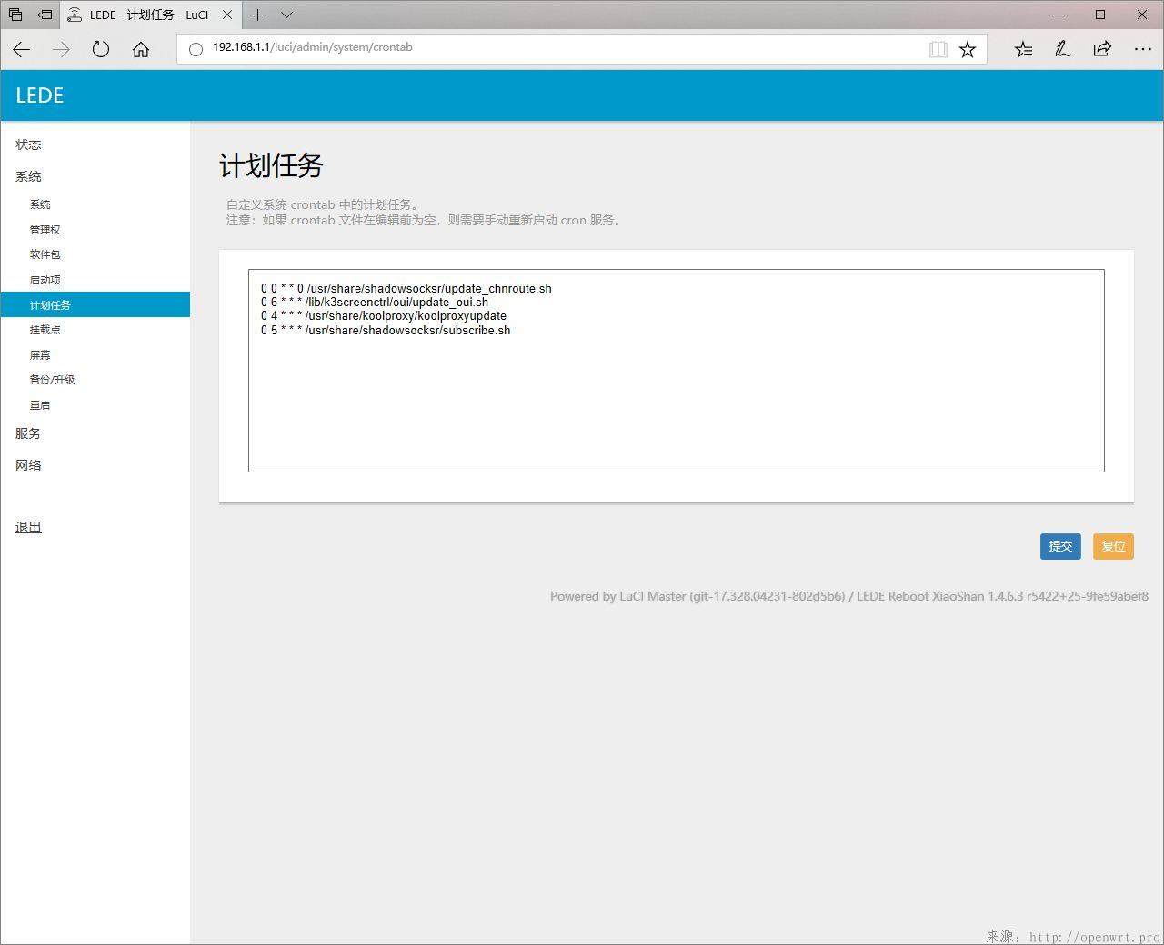This screenshot has width=1164, height=945.
Task: Submit changes with the 提交 button
Action: [1060, 546]
